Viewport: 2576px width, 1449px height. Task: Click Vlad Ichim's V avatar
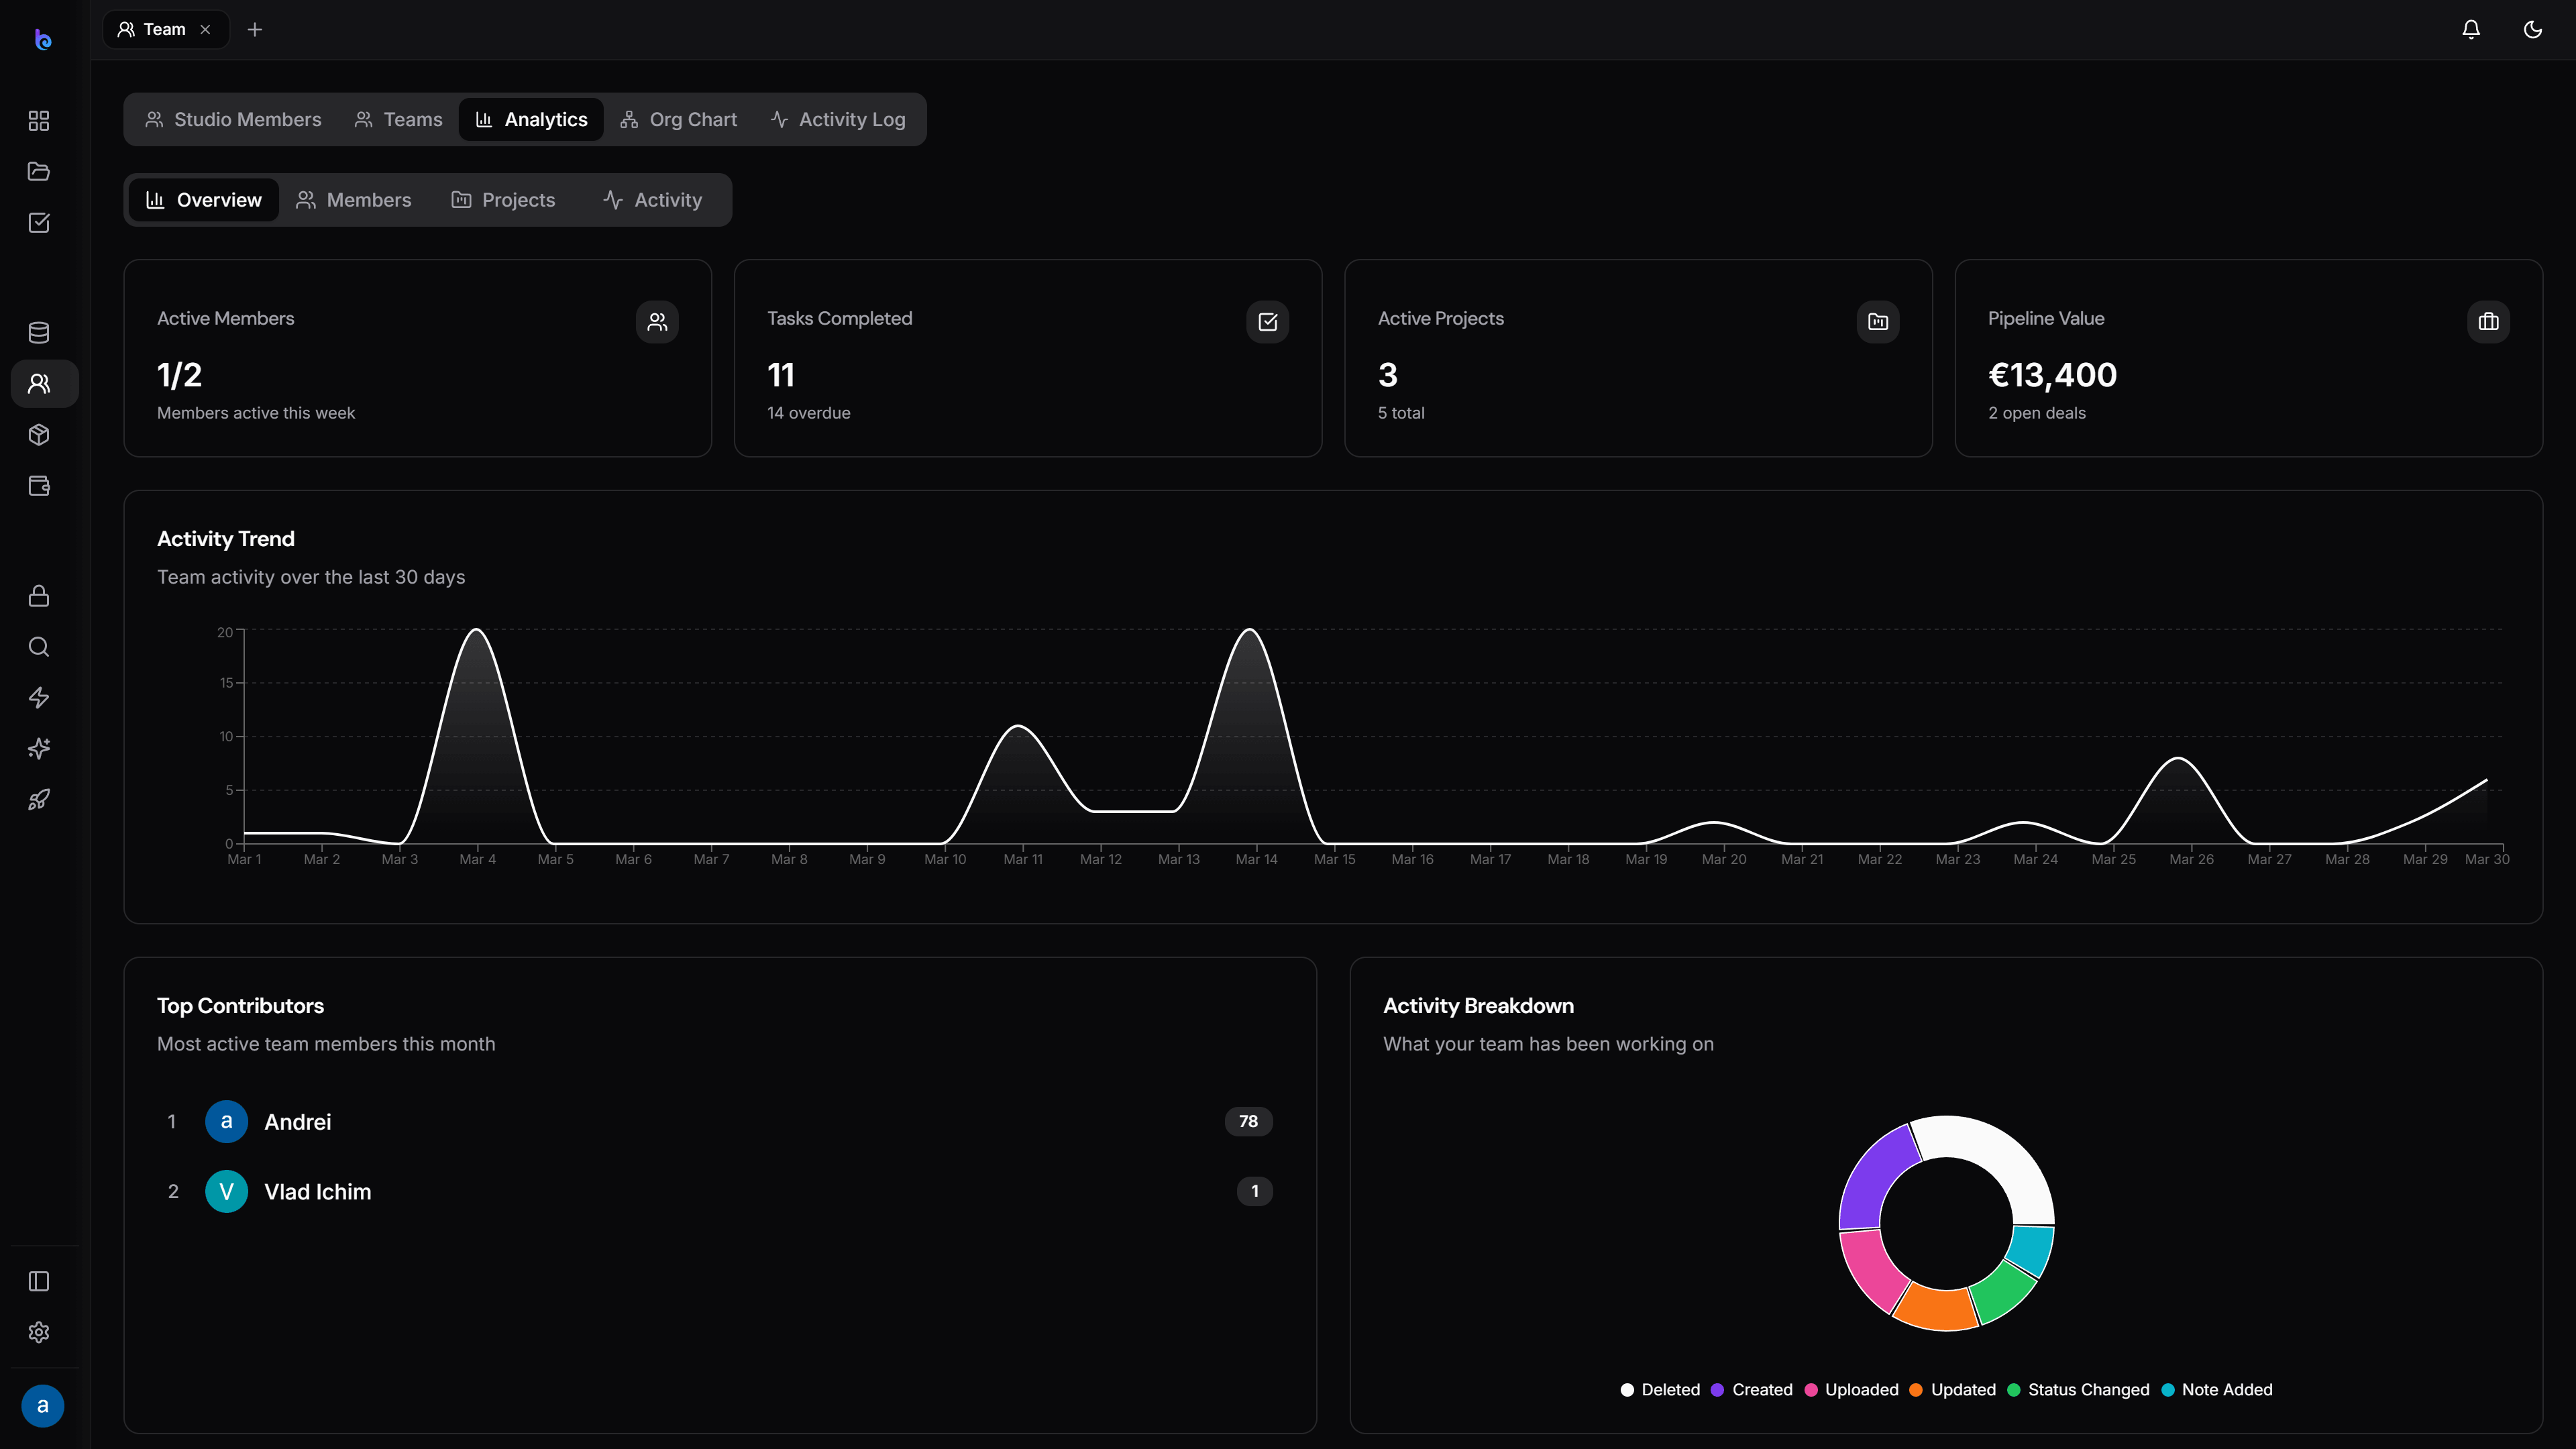[x=227, y=1192]
